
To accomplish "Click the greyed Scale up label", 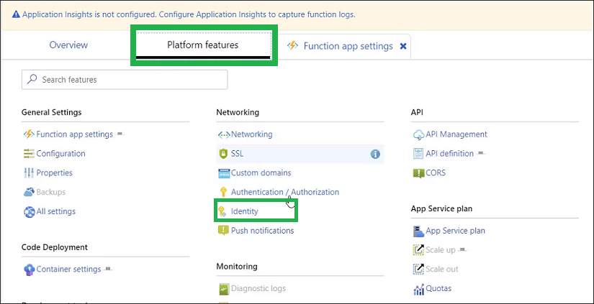I will (441, 250).
